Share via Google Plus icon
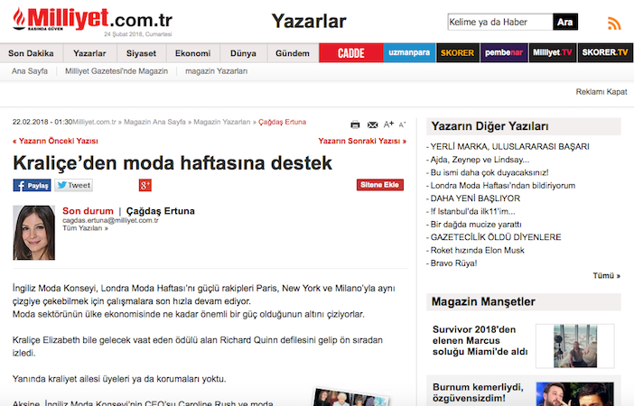Viewport: 634px width, 406px height. click(145, 185)
